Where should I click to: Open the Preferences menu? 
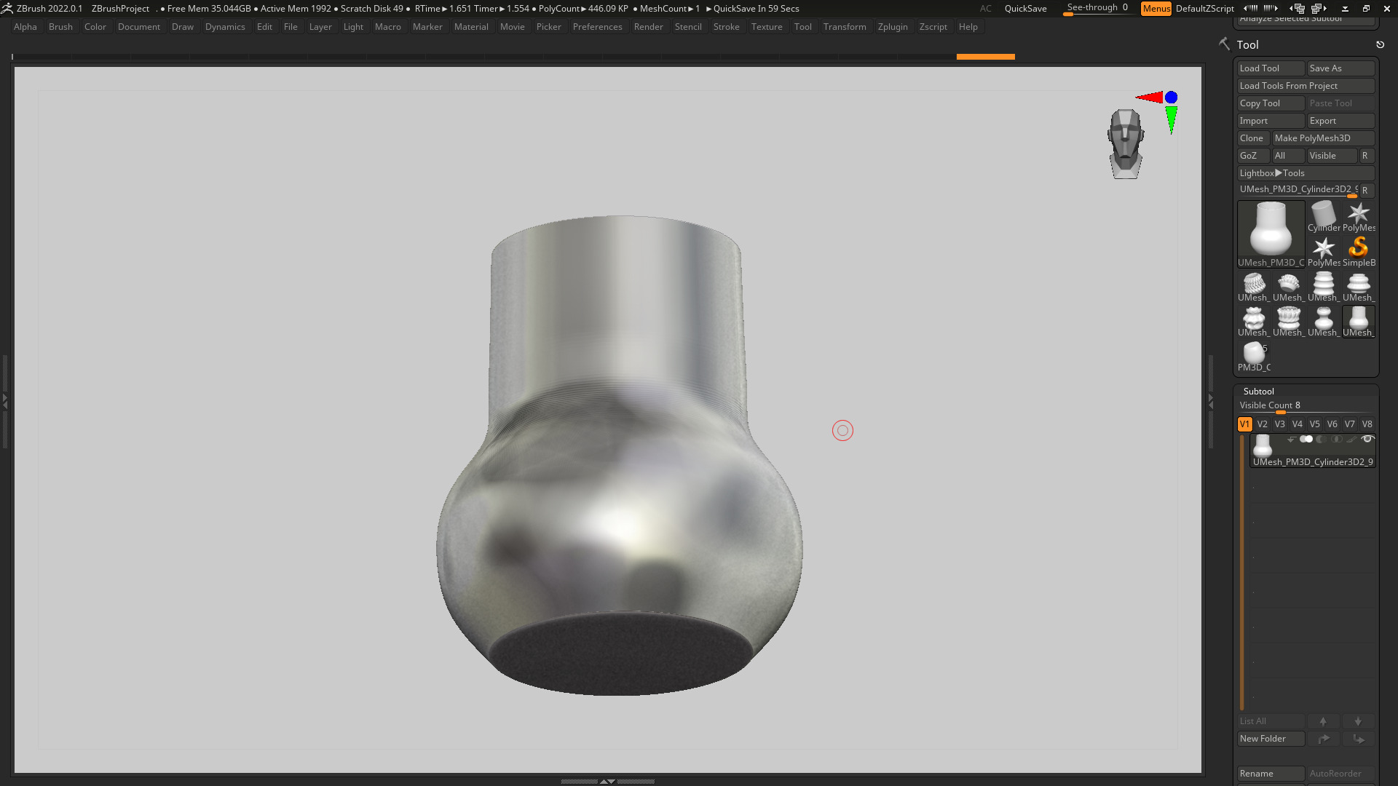point(597,27)
